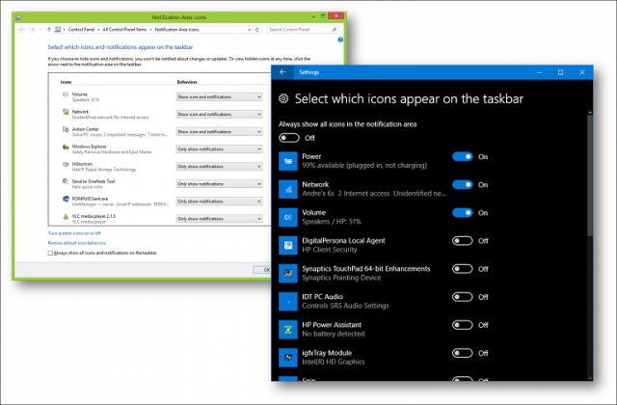Open the VLC media player behavior dropdown
617x405 pixels.
point(219,219)
